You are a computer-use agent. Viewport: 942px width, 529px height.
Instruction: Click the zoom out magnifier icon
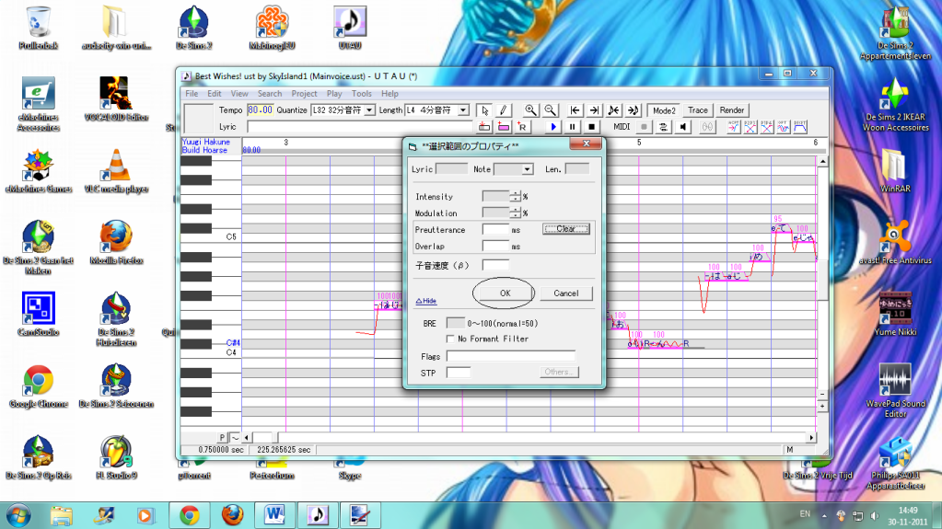(x=550, y=110)
